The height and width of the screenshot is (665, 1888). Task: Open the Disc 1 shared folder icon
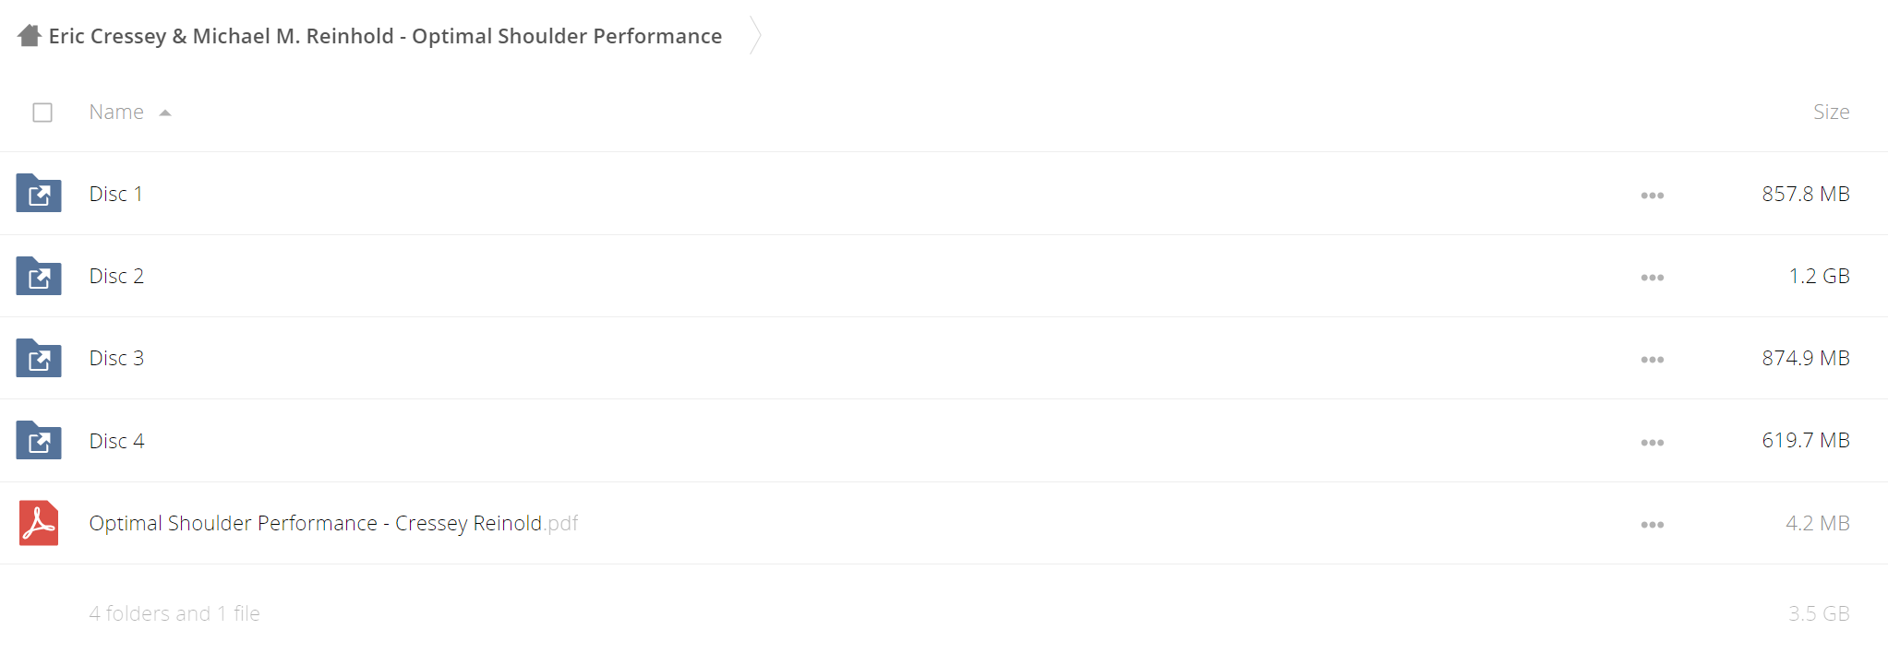click(39, 193)
